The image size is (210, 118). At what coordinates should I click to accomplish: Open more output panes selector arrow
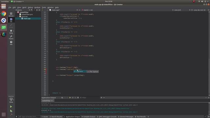(x=148, y=117)
